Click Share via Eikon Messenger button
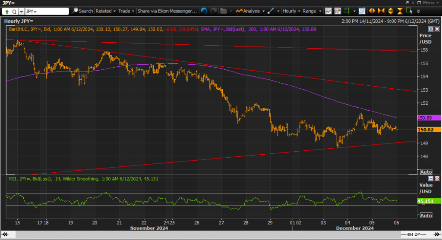 click(x=167, y=11)
